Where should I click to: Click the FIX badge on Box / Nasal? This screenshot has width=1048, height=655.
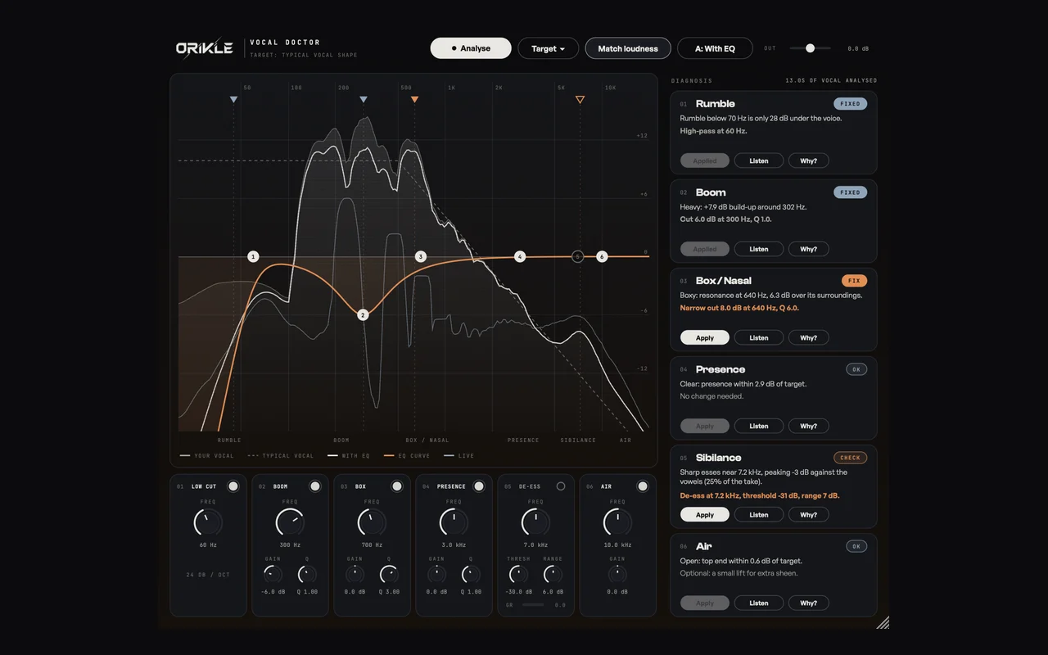pos(854,281)
